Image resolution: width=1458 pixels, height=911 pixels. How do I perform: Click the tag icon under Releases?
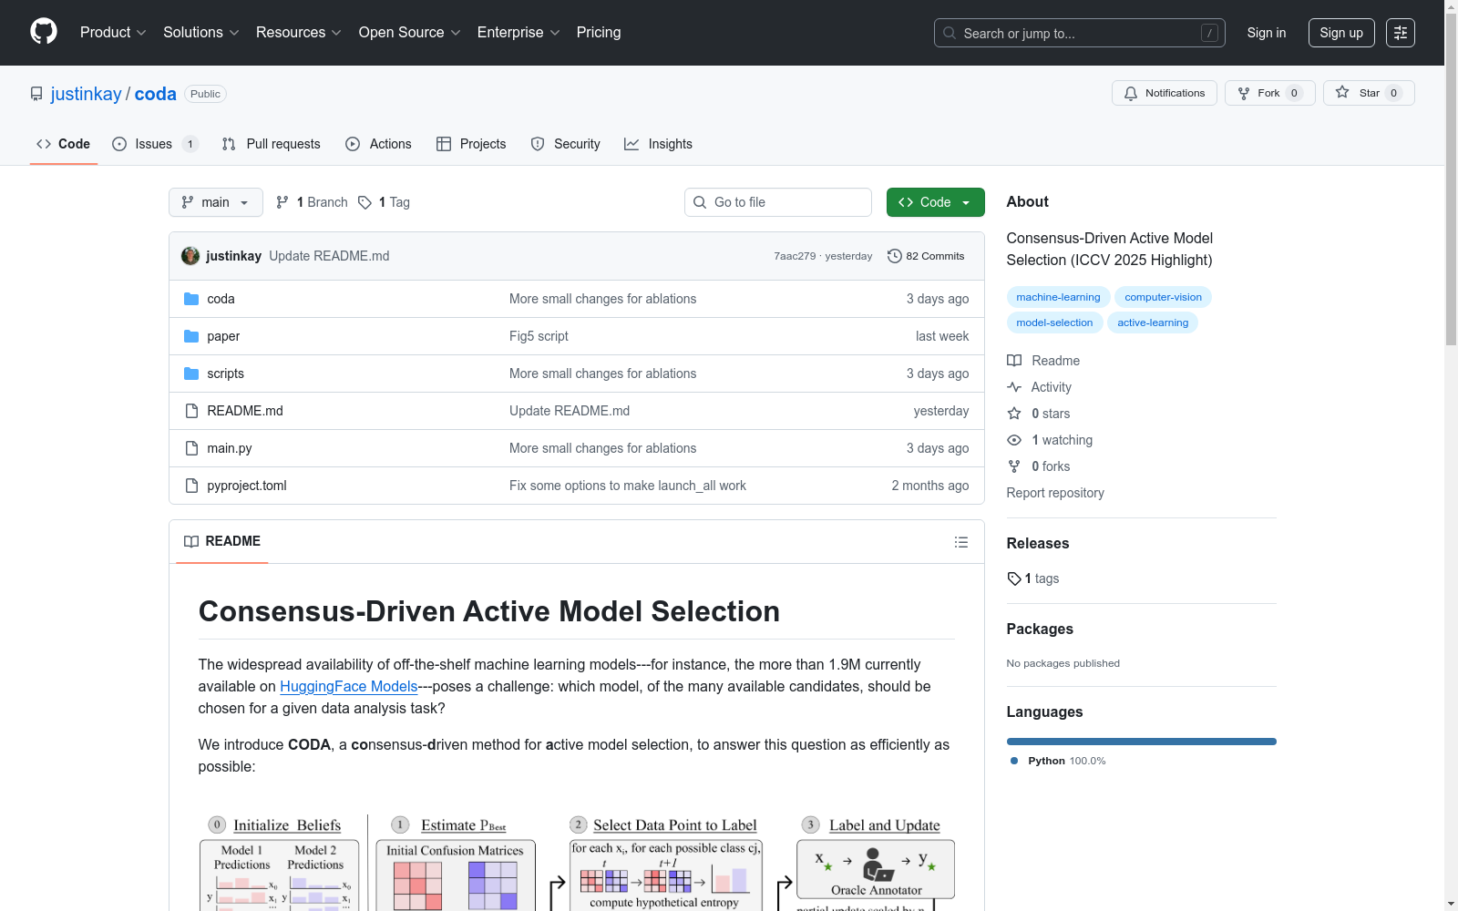(x=1014, y=578)
